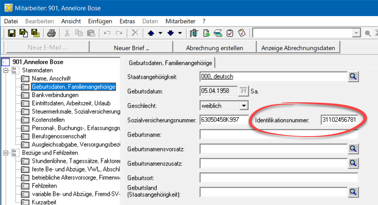The width and height of the screenshot is (378, 205).
Task: Click the Neue E-Mail button
Action: [47, 47]
